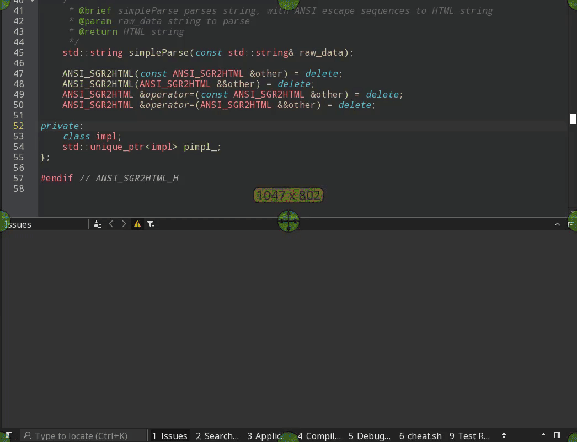The image size is (577, 442).
Task: Toggle the show warnings triangle button
Action: pos(137,224)
